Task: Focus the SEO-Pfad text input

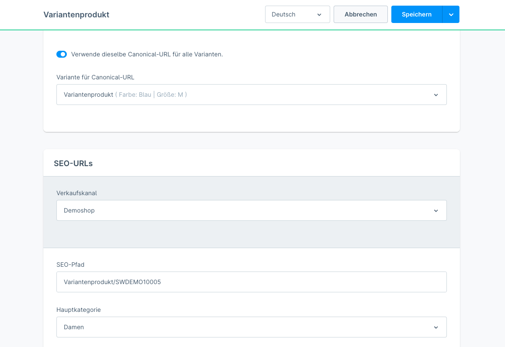Action: (251, 282)
